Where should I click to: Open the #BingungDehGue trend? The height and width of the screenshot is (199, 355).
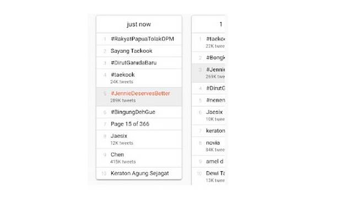[x=139, y=112]
